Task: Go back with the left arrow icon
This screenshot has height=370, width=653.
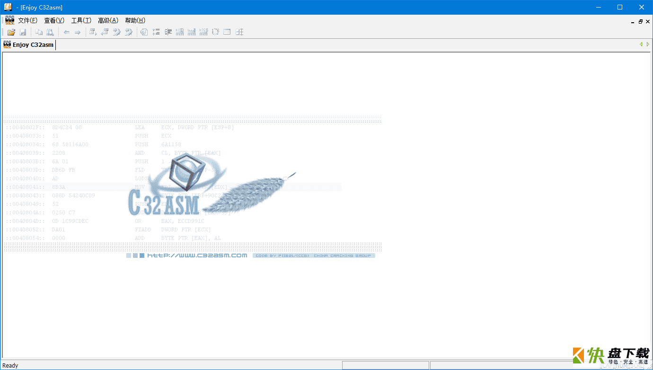Action: [x=67, y=32]
